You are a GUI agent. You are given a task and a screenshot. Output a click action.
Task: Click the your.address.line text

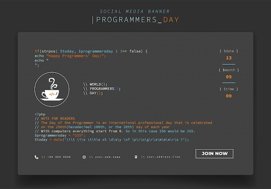163,157
